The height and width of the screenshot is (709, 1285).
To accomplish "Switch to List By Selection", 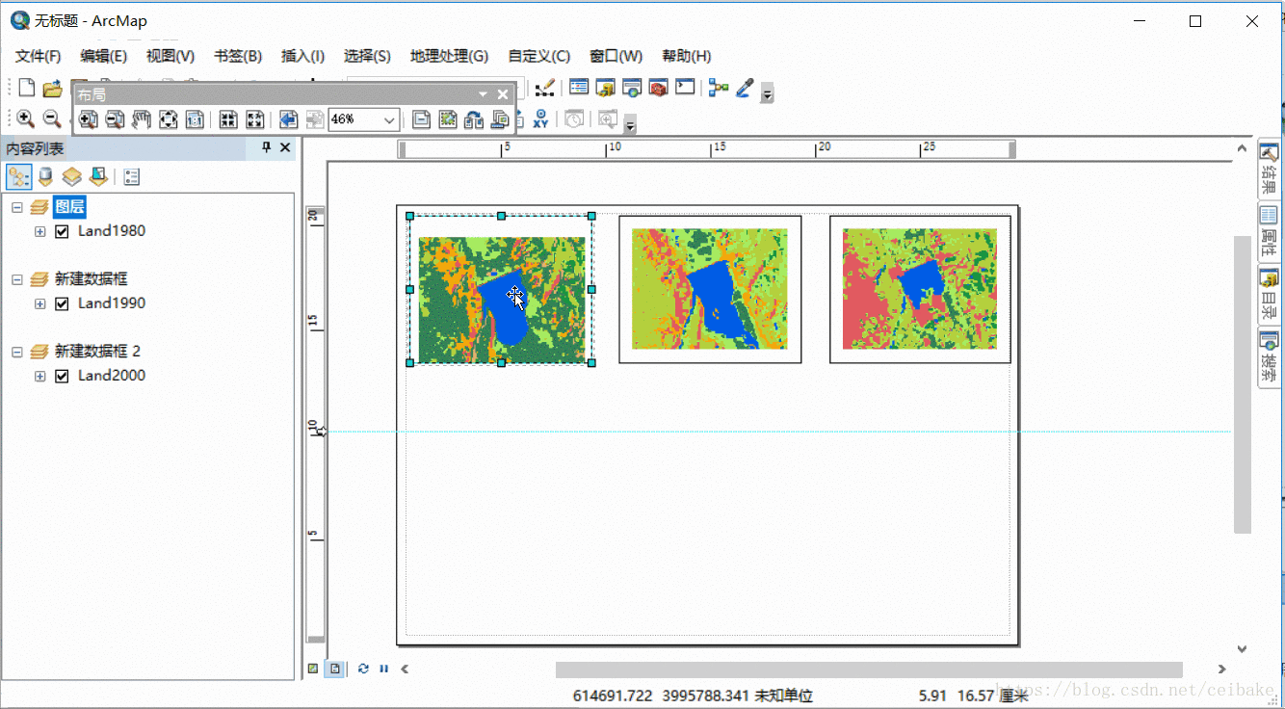I will point(97,176).
